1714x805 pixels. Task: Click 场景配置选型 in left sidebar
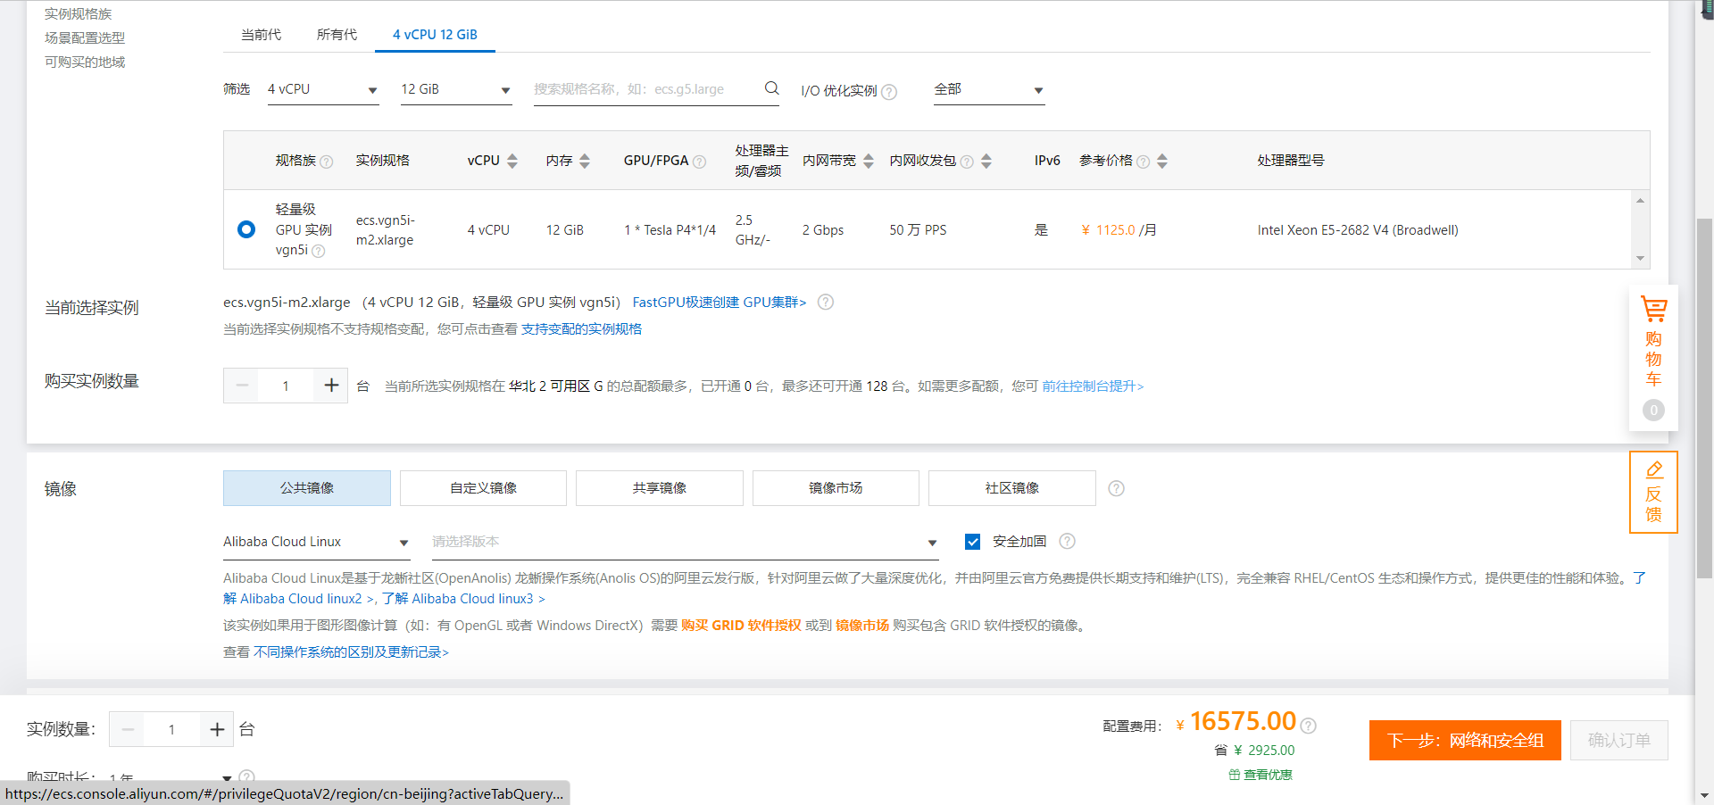pyautogui.click(x=85, y=37)
